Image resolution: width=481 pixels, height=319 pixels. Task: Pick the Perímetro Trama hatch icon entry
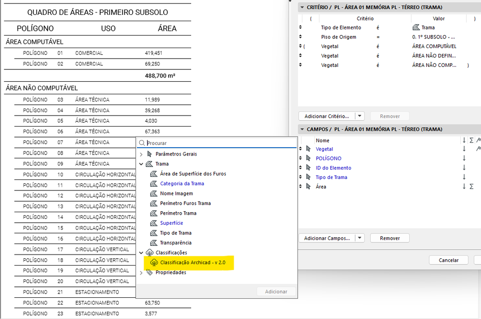[154, 213]
